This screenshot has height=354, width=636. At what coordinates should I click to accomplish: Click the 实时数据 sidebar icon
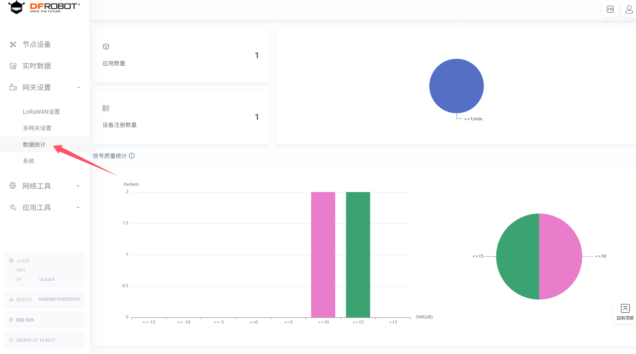13,66
